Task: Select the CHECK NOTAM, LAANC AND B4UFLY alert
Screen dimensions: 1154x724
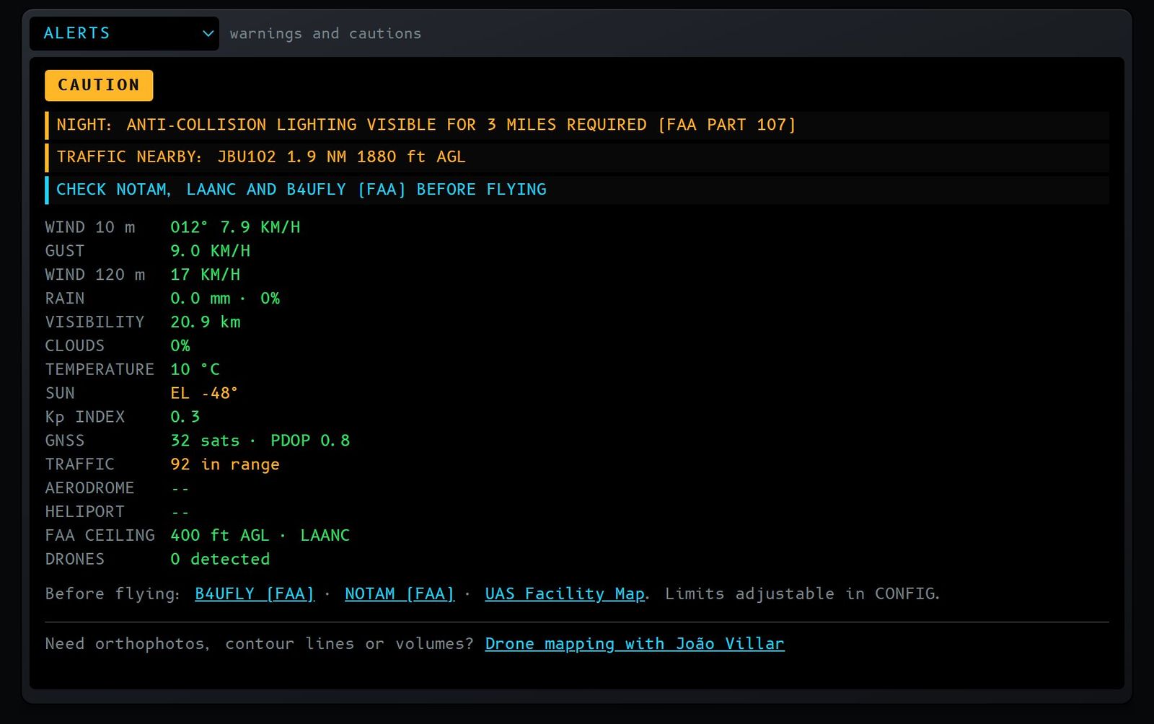Action: coord(577,190)
